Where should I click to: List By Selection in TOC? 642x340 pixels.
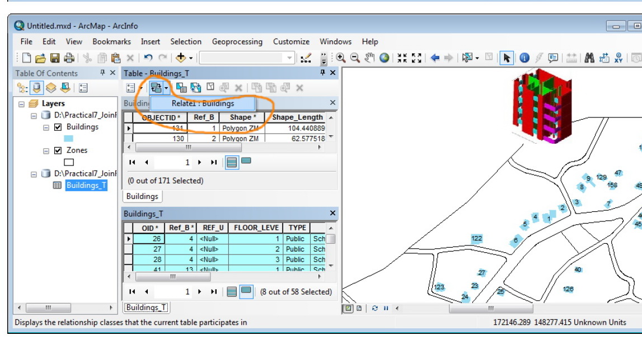point(65,88)
